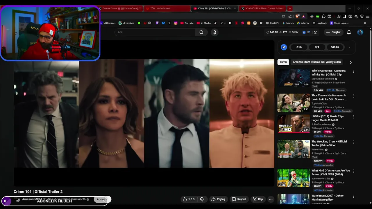Open options for LOGAN Movie Clip video
Image resolution: width=372 pixels, height=209 pixels.
coord(354,117)
